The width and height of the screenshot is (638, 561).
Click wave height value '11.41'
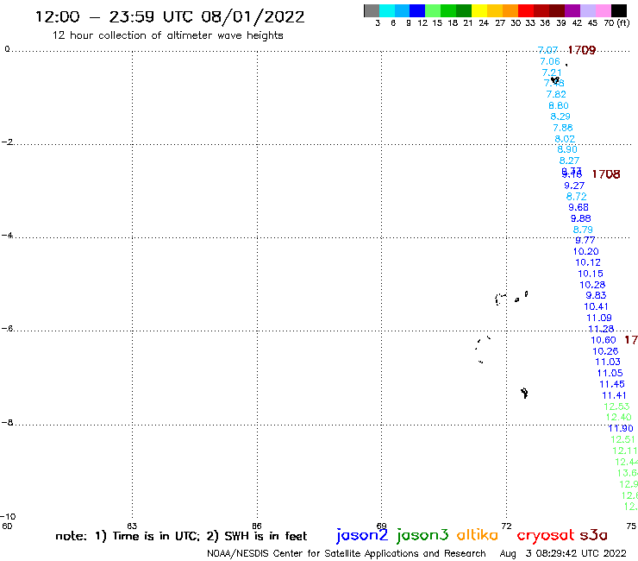tap(615, 395)
